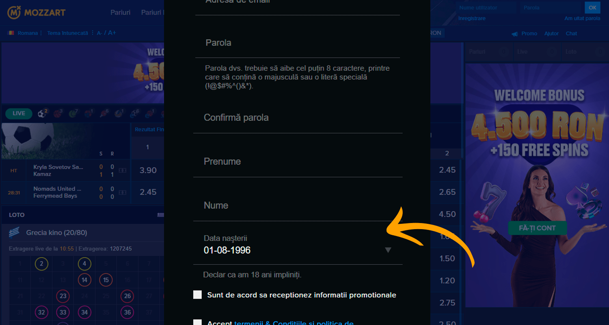609x325 pixels.
Task: Click the Promo megaphone icon
Action: tap(515, 34)
